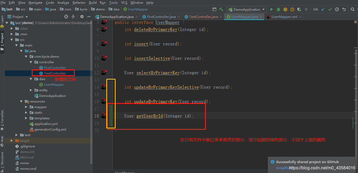Click the MyBatis gutter icon on line 12

104,72
